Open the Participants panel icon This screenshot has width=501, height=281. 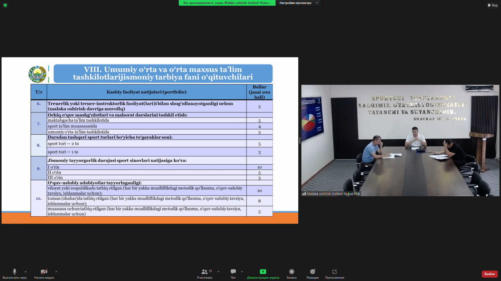(204, 272)
